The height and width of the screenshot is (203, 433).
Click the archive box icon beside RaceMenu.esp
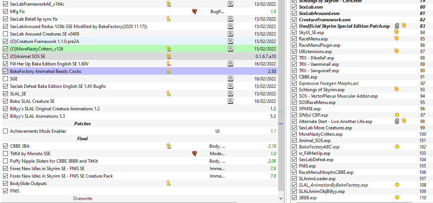click(396, 39)
